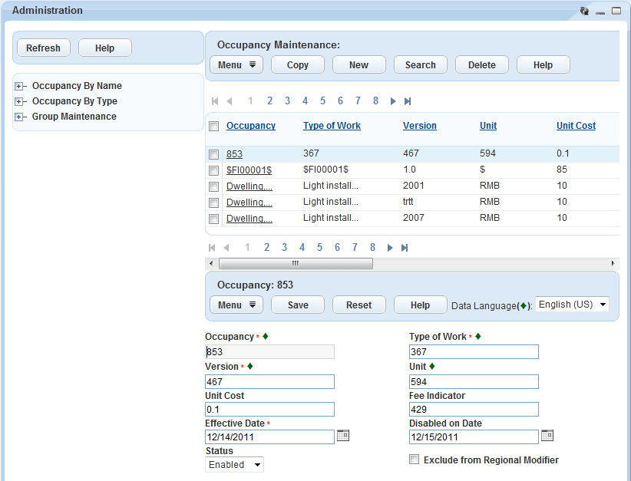Click next page arrow in bottom pager

(x=390, y=248)
